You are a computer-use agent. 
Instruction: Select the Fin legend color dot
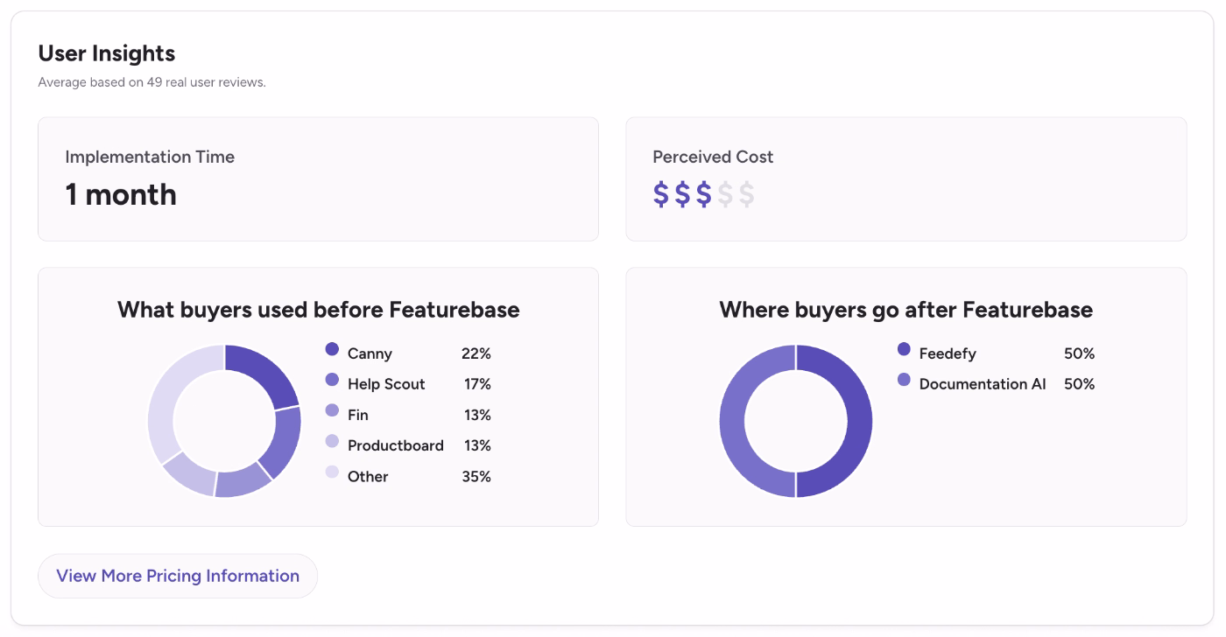pos(332,410)
